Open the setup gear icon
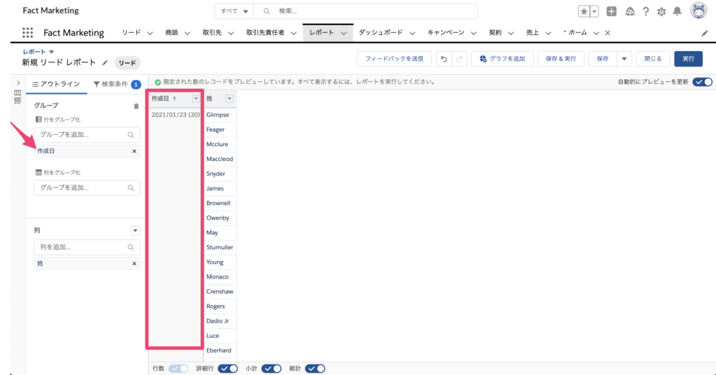Screen dimensions: 716x375 click(661, 11)
